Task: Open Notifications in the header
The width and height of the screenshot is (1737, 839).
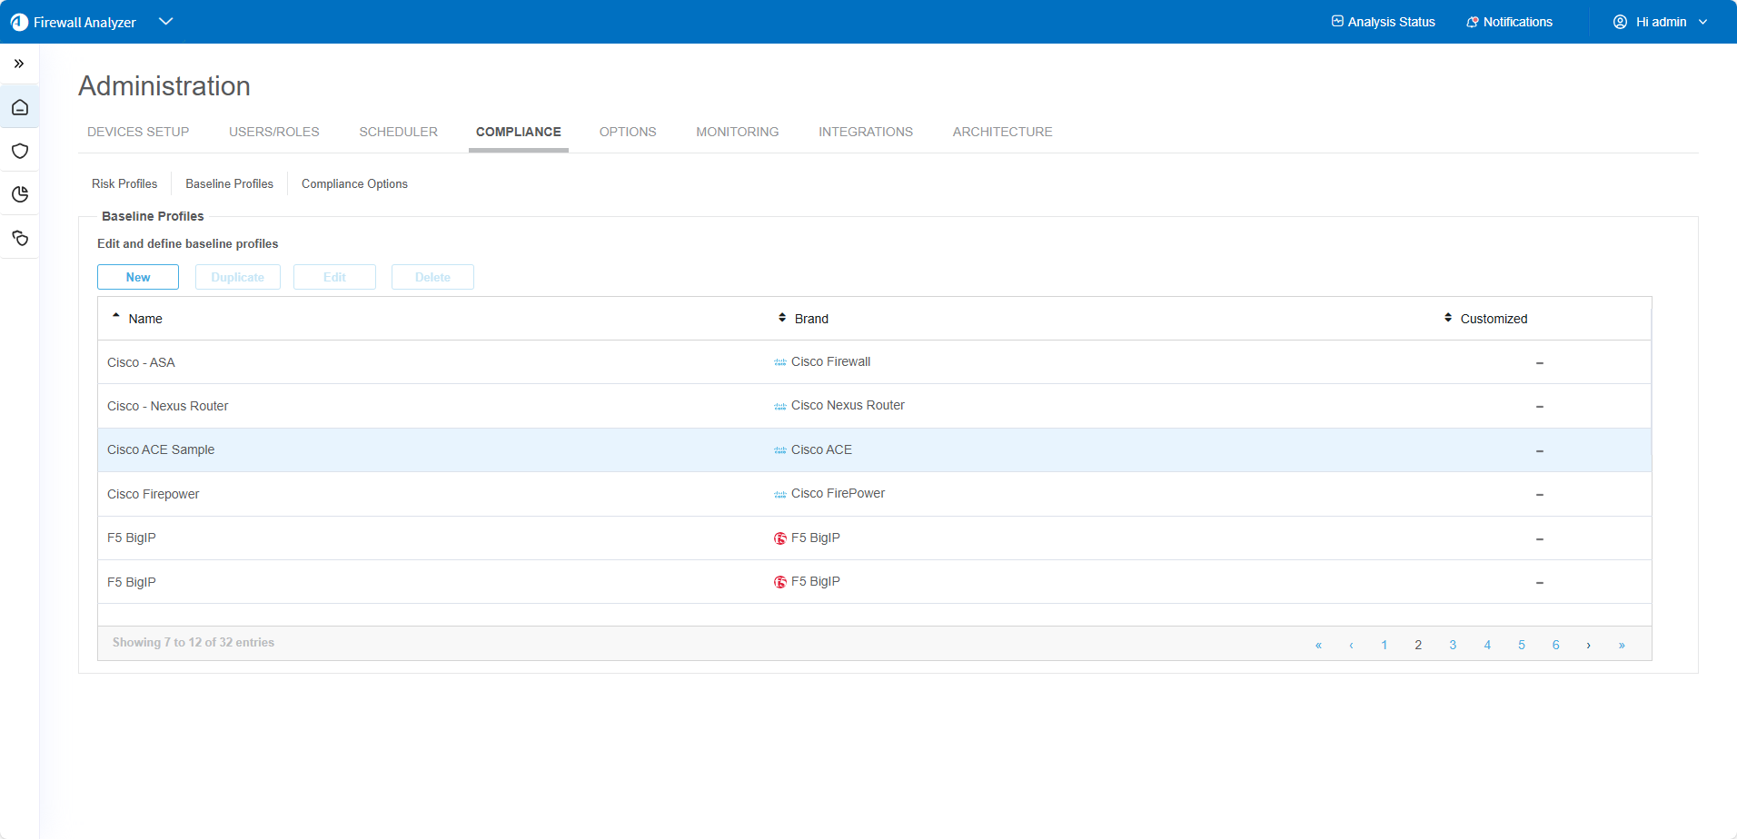Action: click(x=1509, y=22)
